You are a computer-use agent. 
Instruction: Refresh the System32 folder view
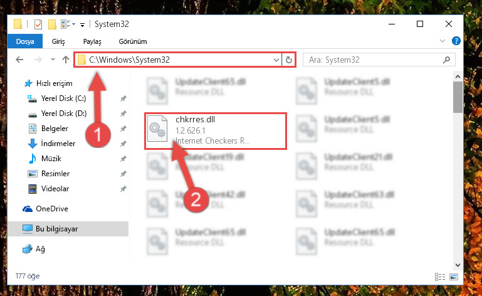click(289, 60)
